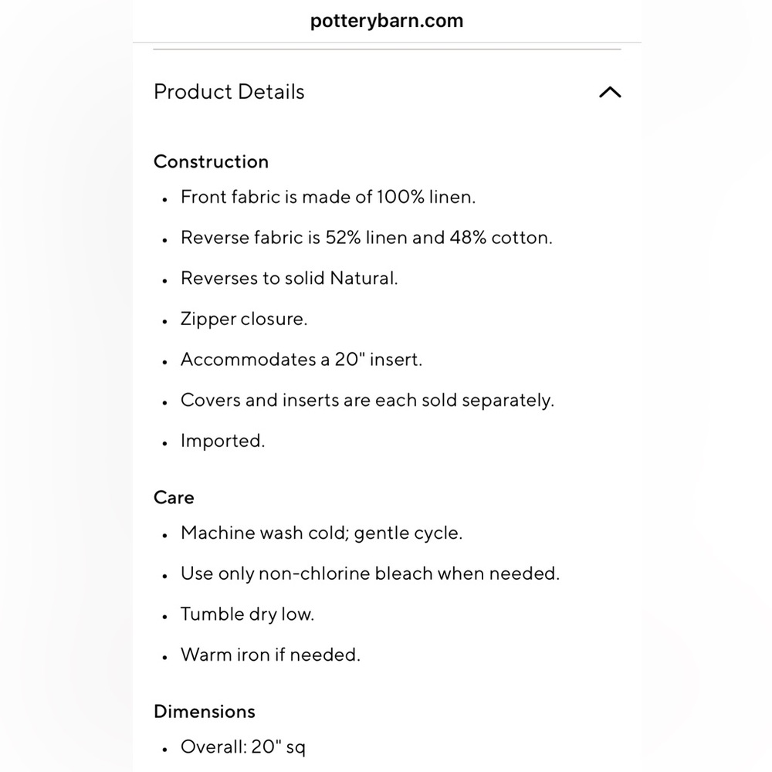Select 'Accommodates a 20" insert' text
This screenshot has width=772, height=772.
(x=301, y=360)
